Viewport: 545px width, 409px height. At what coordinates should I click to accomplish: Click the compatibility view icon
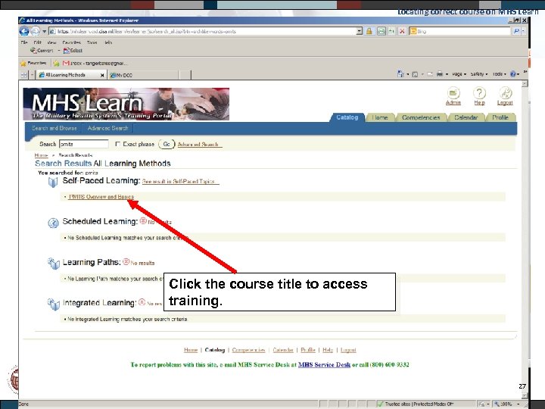(381, 31)
